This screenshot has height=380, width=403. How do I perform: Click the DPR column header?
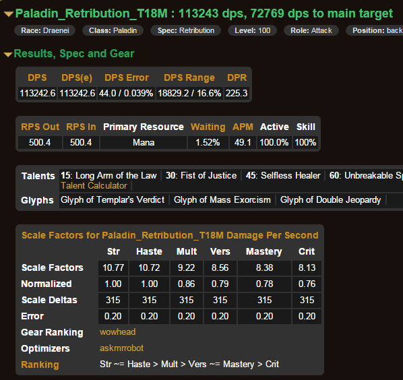[237, 77]
